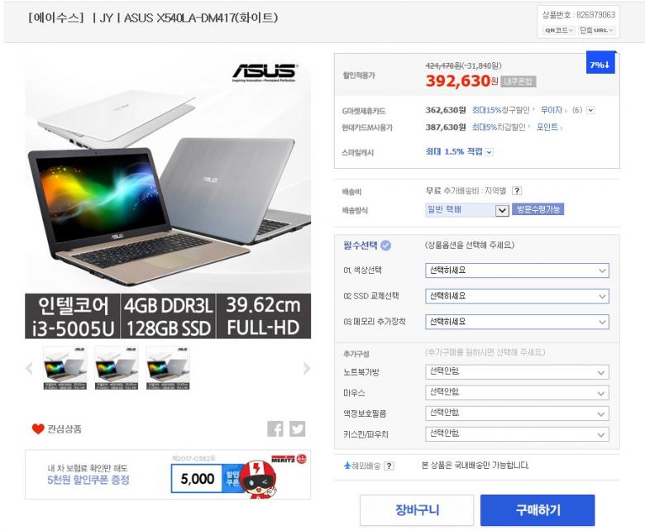Viewport: 645px width, 531px height.
Task: Click the Facebook share icon
Action: point(275,428)
